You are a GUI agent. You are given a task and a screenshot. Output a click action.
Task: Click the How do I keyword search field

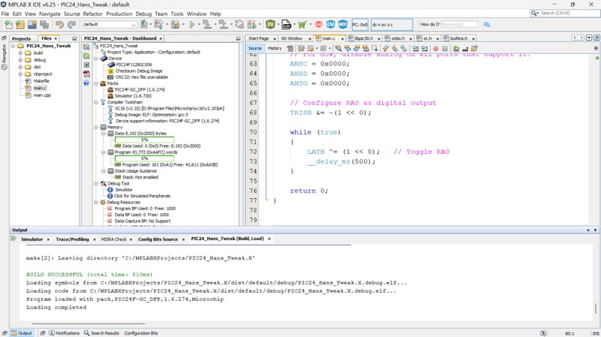click(x=459, y=25)
